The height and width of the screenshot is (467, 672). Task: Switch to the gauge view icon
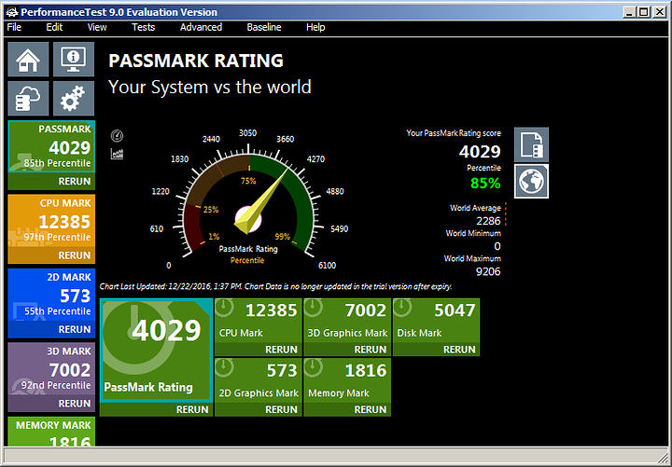point(117,135)
